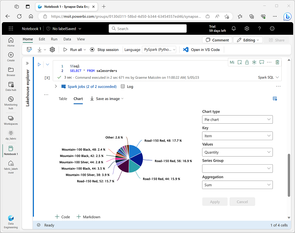Change the Aggregation dropdown value

tap(237, 185)
